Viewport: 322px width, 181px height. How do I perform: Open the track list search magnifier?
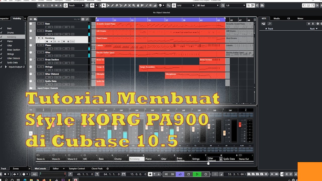[87, 19]
